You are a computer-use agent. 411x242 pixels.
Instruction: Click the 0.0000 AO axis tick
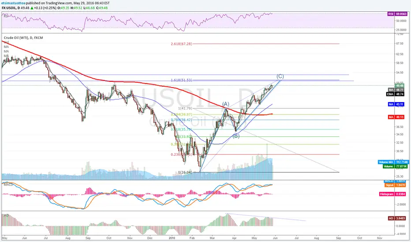click(x=401, y=226)
